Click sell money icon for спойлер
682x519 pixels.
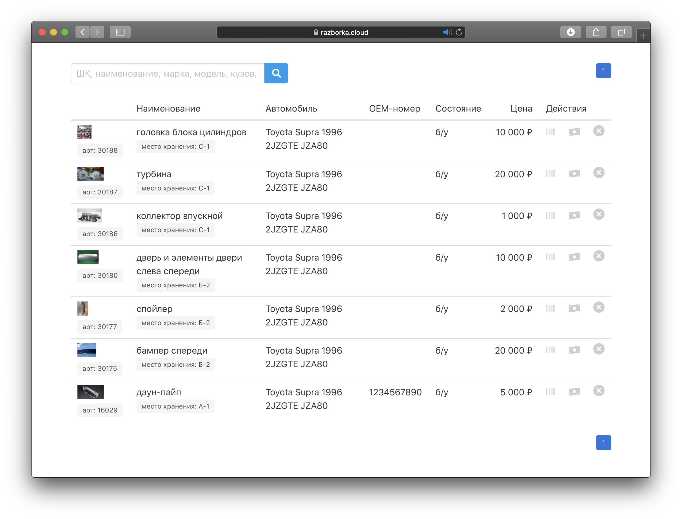pos(574,308)
